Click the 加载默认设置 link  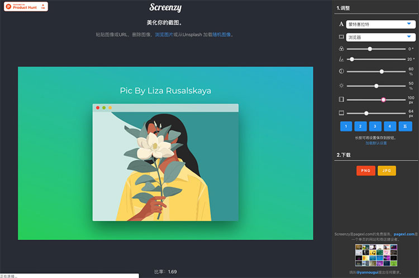click(375, 143)
